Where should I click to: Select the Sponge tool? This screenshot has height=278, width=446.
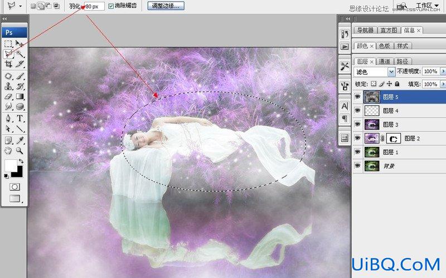coord(20,107)
